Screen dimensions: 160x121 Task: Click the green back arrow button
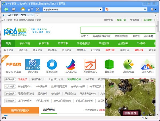[x=6, y=9]
